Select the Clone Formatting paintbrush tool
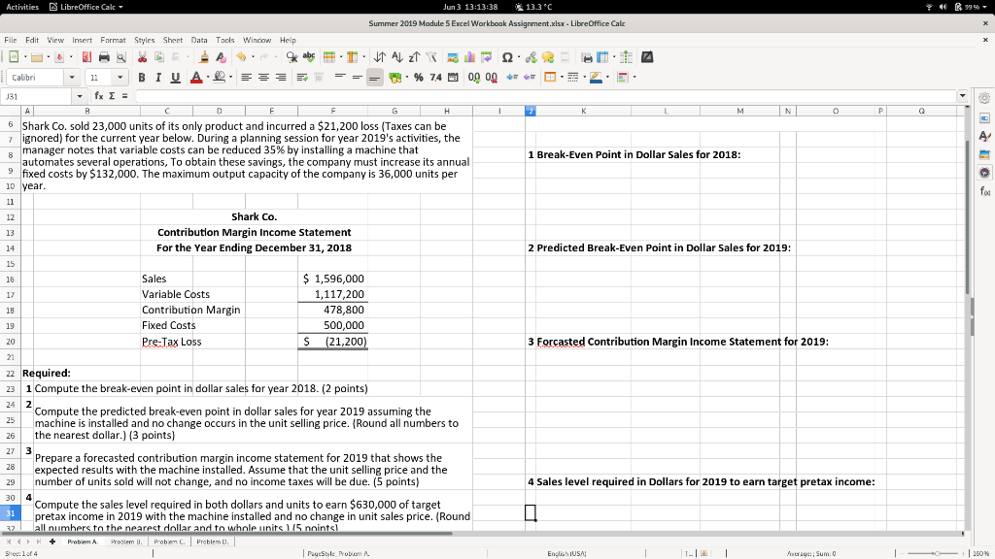Image resolution: width=995 pixels, height=559 pixels. (x=205, y=56)
